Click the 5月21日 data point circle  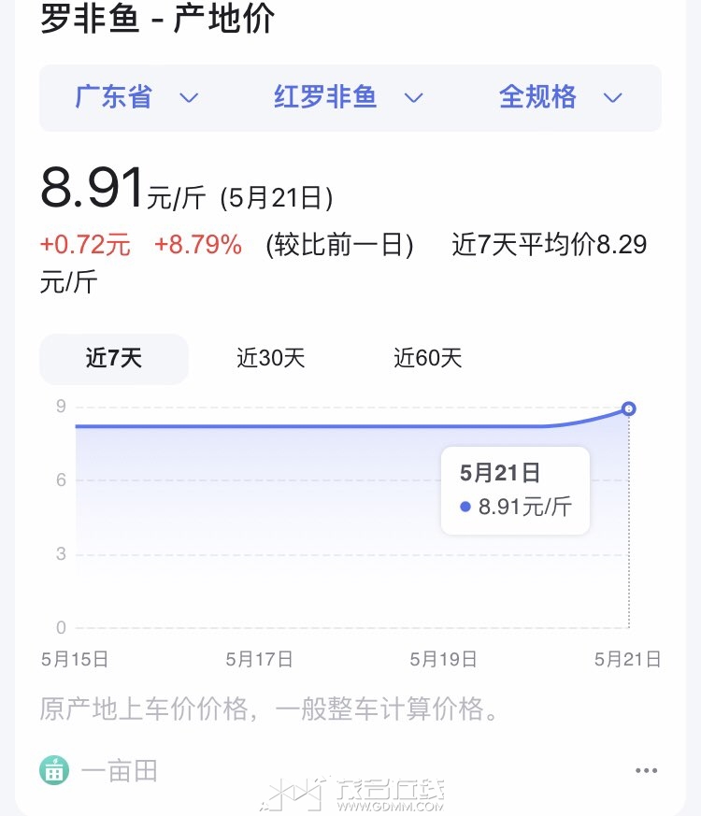(629, 409)
